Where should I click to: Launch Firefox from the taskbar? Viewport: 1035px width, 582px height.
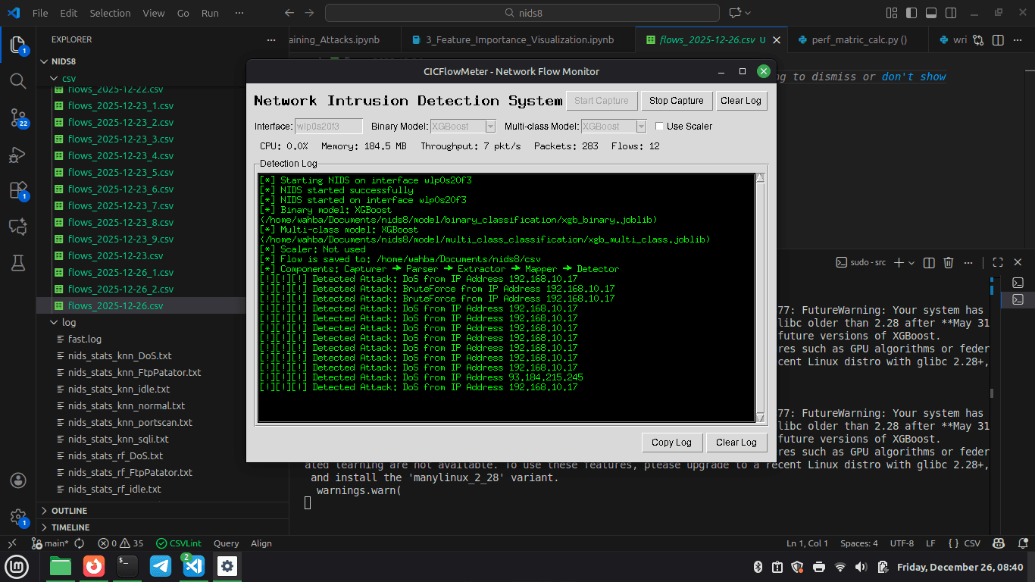pos(94,565)
